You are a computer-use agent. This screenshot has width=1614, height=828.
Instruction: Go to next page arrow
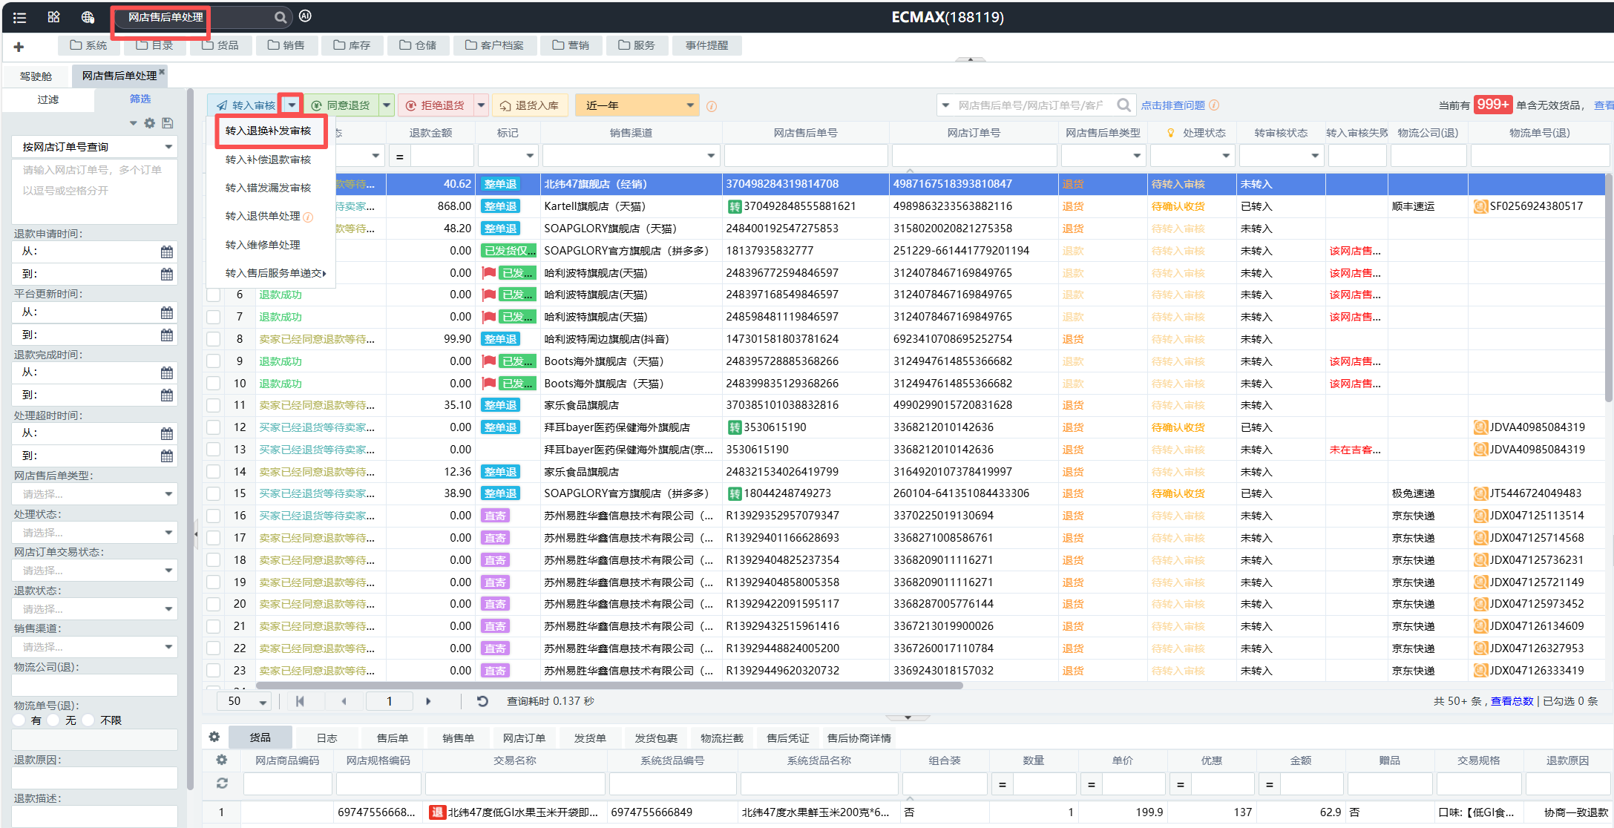(428, 701)
